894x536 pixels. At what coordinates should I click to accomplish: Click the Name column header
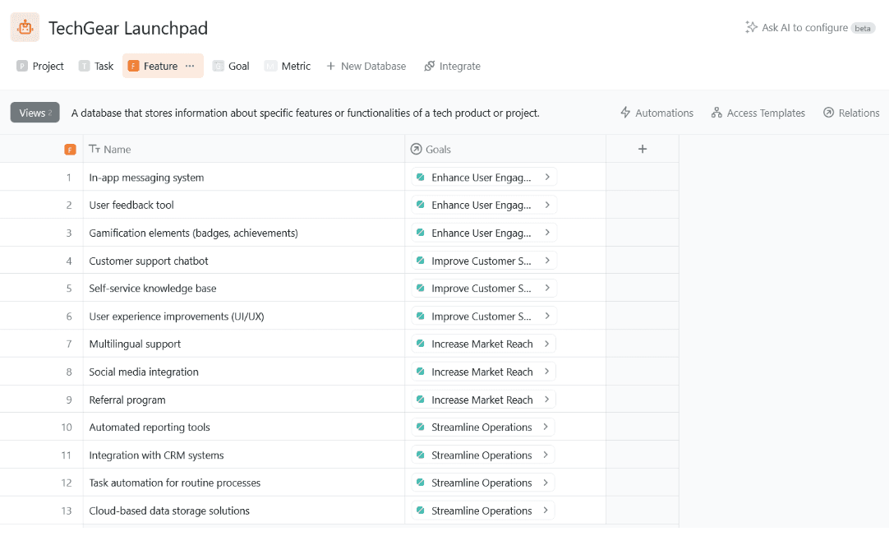point(118,149)
